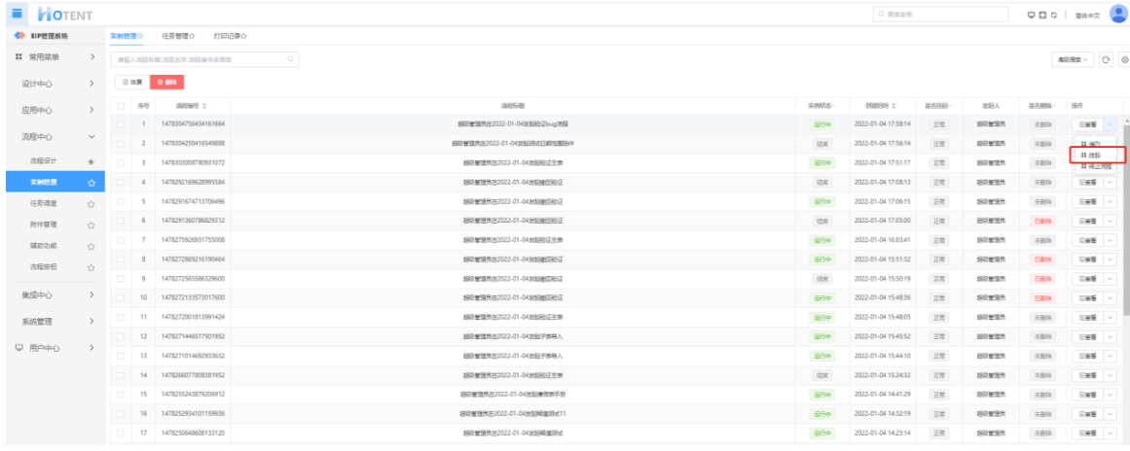Viewport: 1130px width, 451px height.
Task: Sort by 流程编号 column arrows
Action: [x=204, y=106]
